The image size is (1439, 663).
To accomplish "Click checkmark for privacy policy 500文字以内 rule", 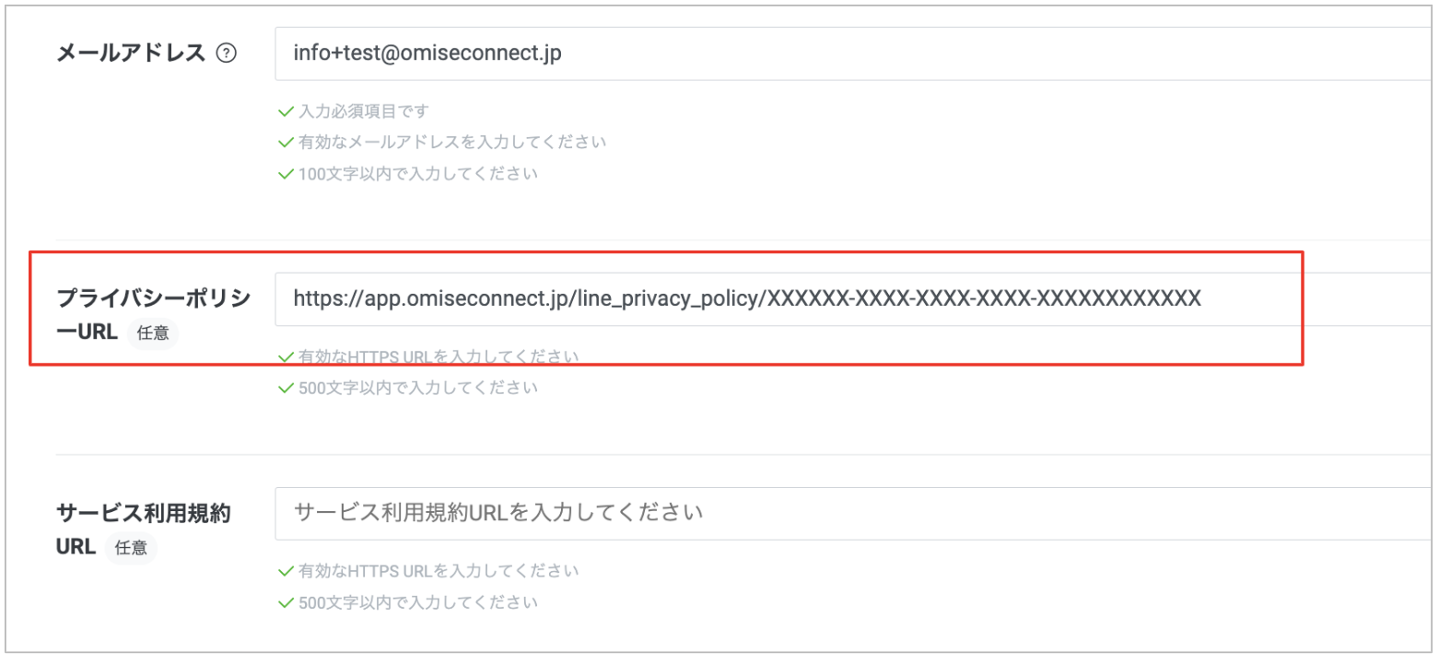I will click(x=286, y=388).
